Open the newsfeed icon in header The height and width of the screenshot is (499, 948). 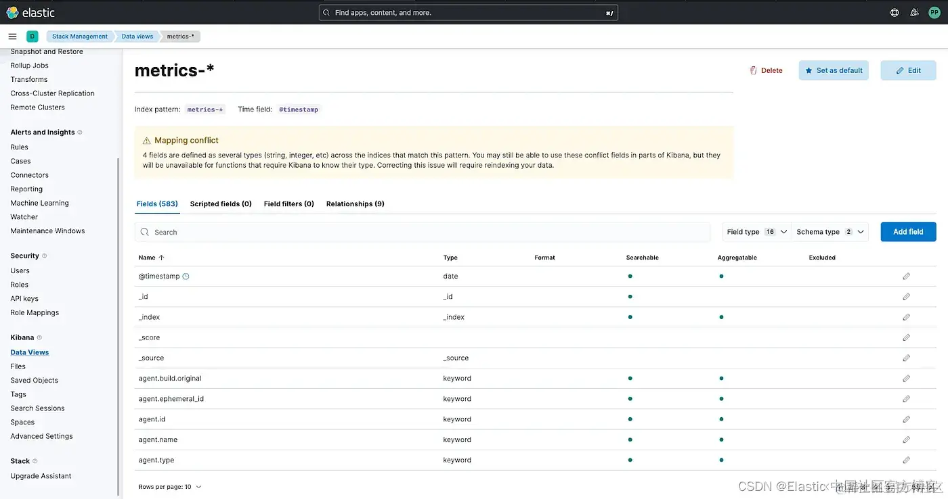[914, 12]
